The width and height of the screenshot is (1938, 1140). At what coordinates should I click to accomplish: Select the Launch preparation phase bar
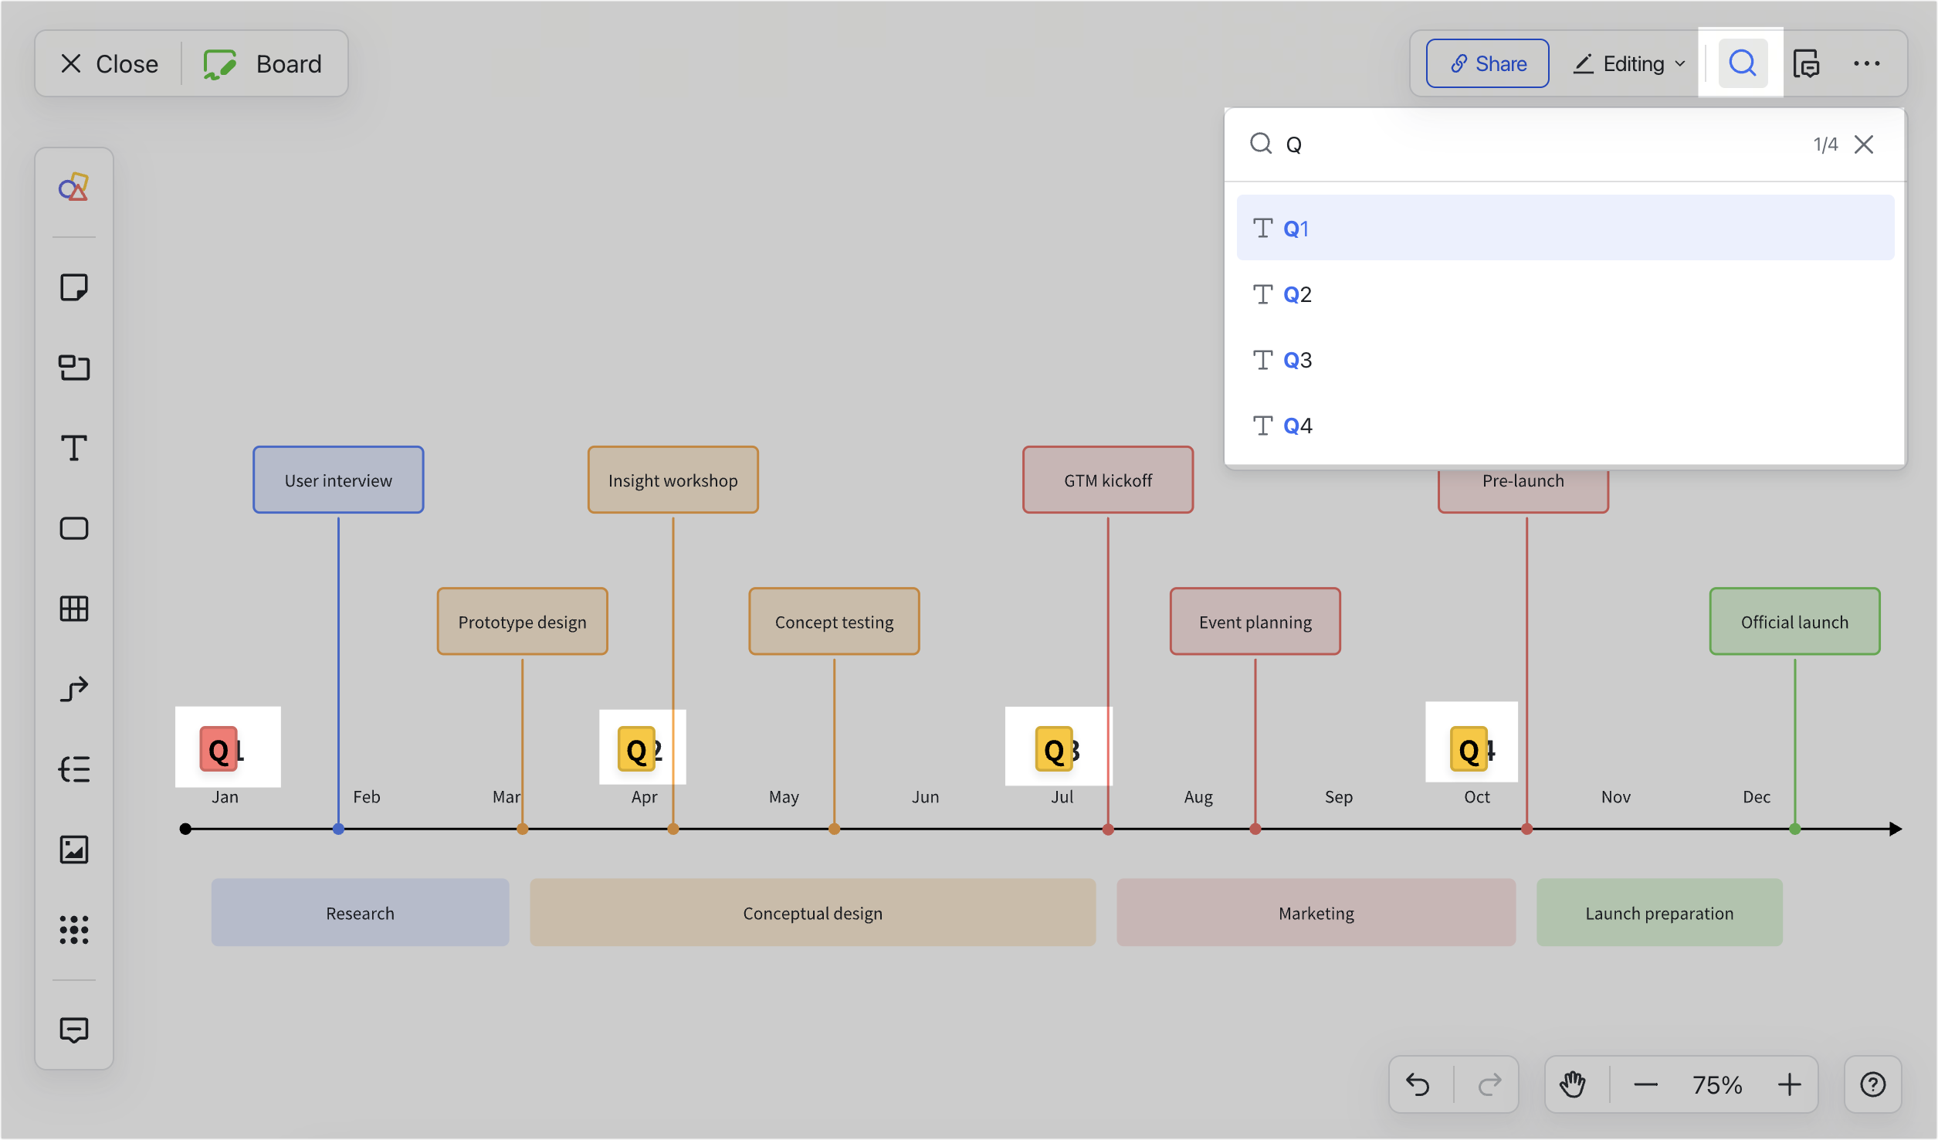pos(1659,912)
